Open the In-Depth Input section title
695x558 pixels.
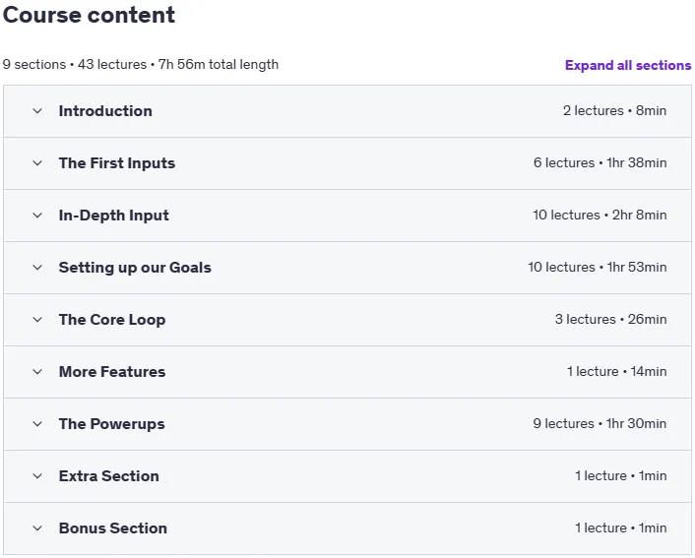(114, 216)
